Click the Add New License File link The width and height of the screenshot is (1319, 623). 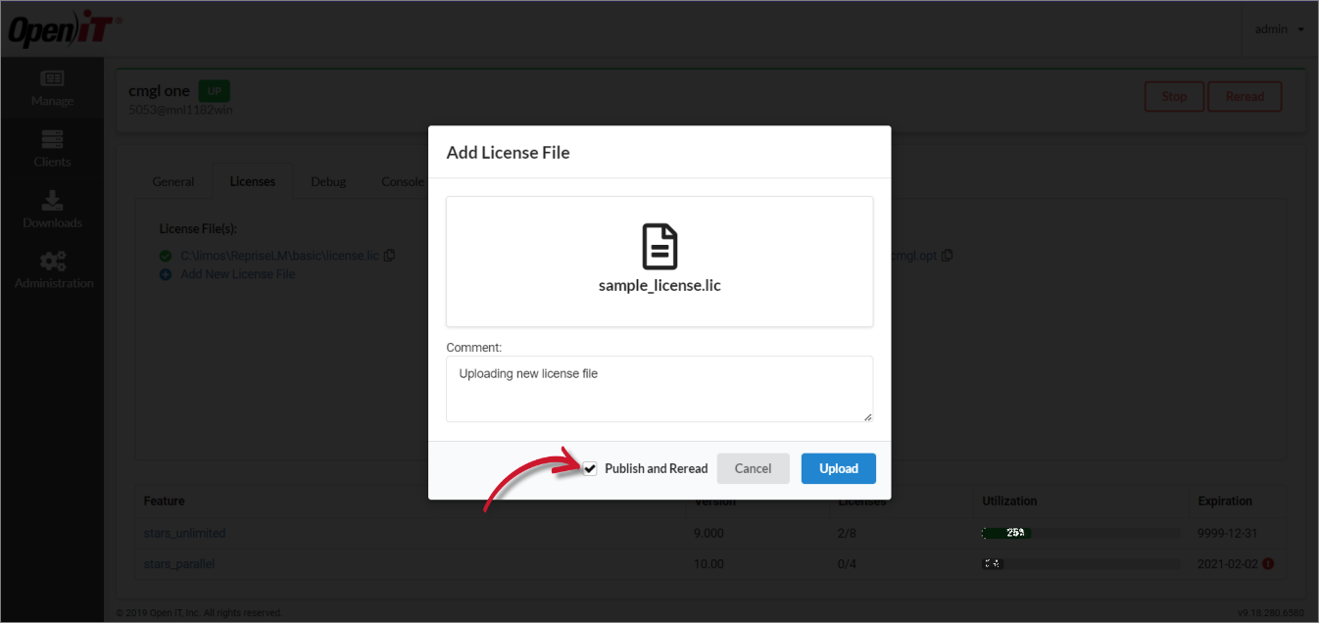(x=238, y=274)
